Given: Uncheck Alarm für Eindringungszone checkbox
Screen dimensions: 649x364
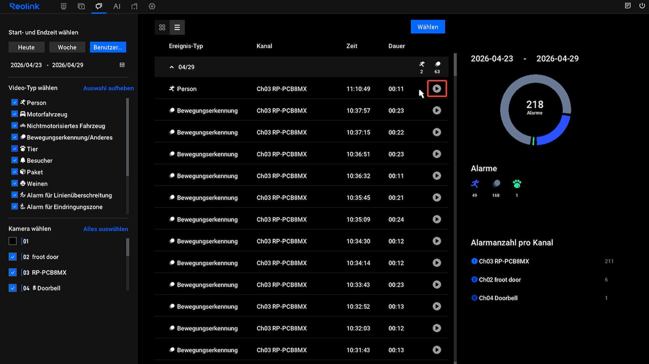Looking at the screenshot, I should click(15, 207).
